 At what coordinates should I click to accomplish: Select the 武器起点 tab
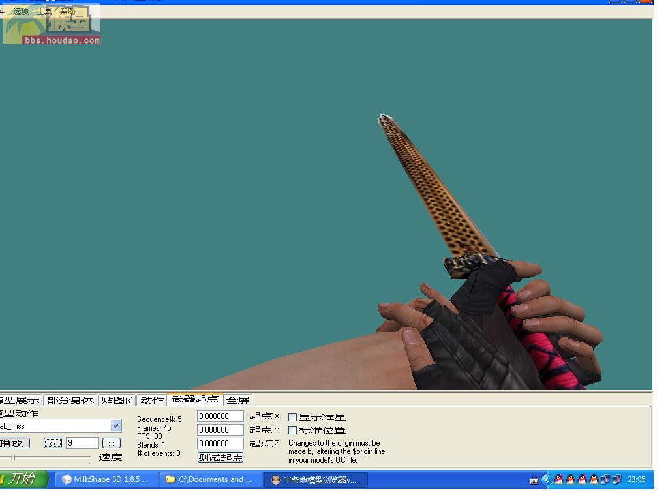click(x=194, y=399)
